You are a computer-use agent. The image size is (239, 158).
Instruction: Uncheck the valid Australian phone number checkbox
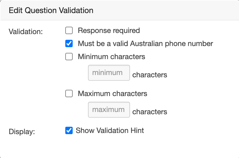[69, 44]
